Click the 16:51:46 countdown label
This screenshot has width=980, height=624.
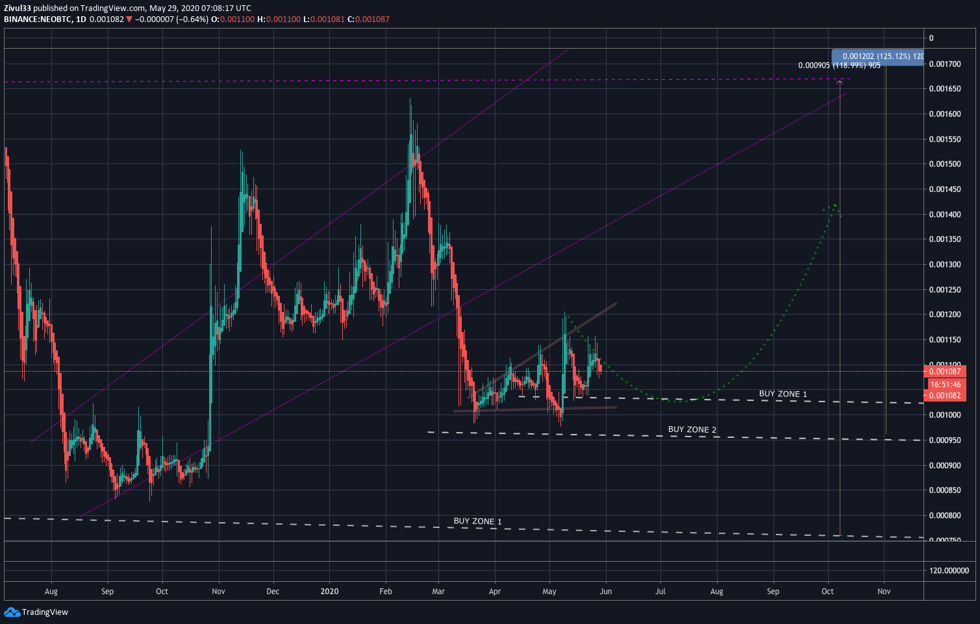click(945, 385)
